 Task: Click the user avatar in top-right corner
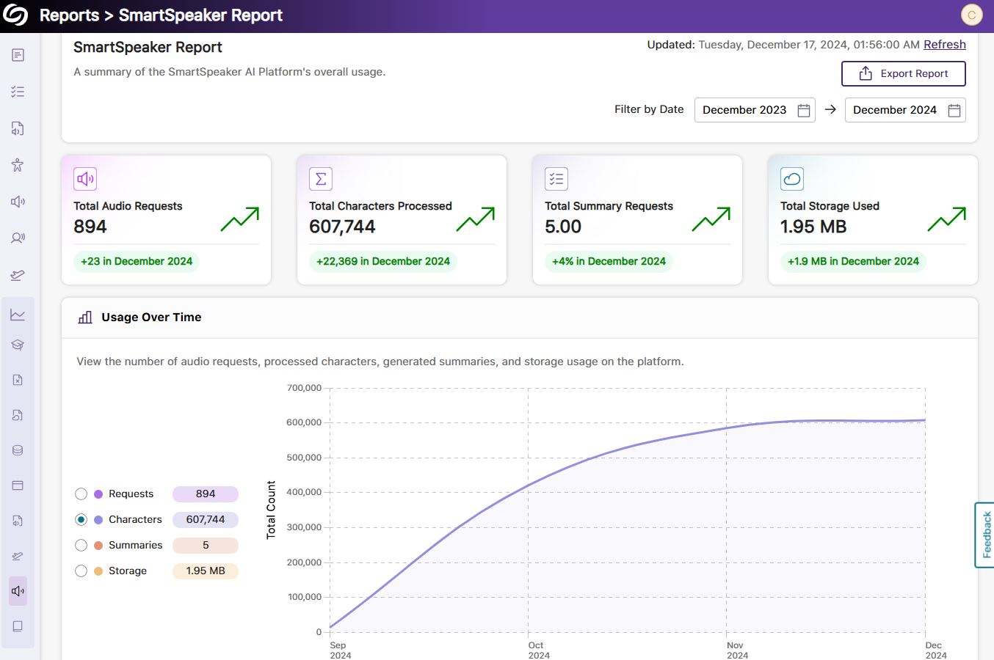pyautogui.click(x=971, y=15)
